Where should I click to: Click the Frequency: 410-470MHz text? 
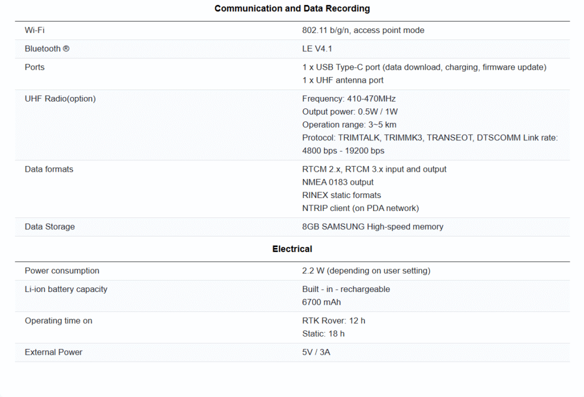coord(348,99)
